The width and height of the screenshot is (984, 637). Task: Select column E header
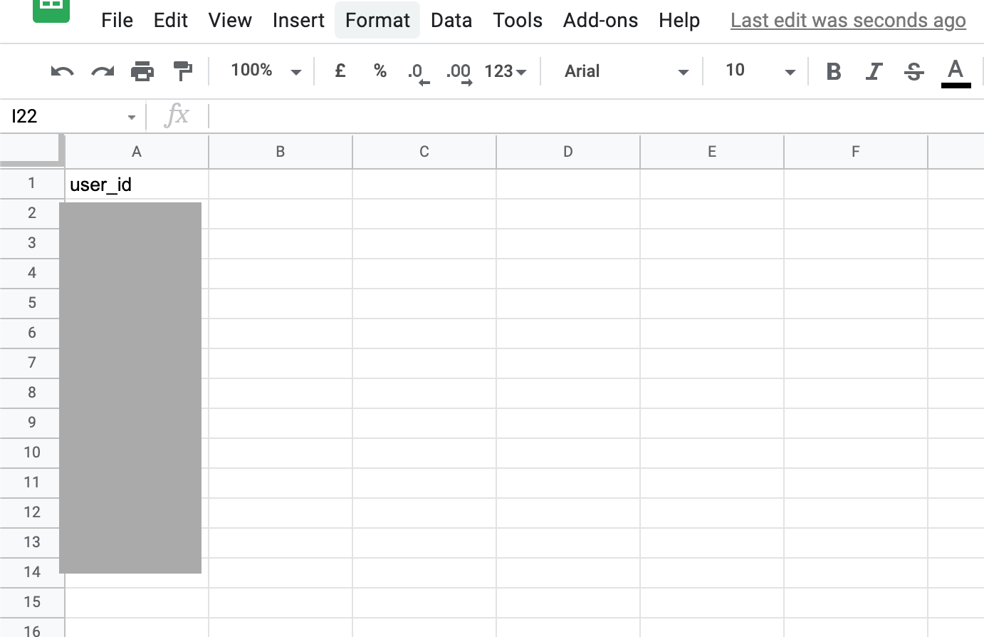pos(712,151)
